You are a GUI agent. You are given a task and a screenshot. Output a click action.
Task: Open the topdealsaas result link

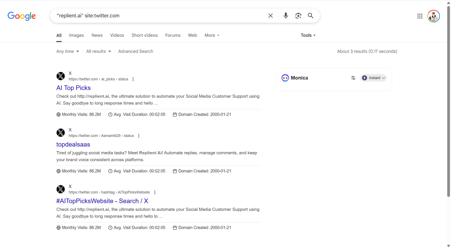click(73, 144)
